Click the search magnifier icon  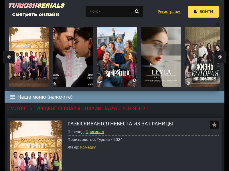click(137, 11)
